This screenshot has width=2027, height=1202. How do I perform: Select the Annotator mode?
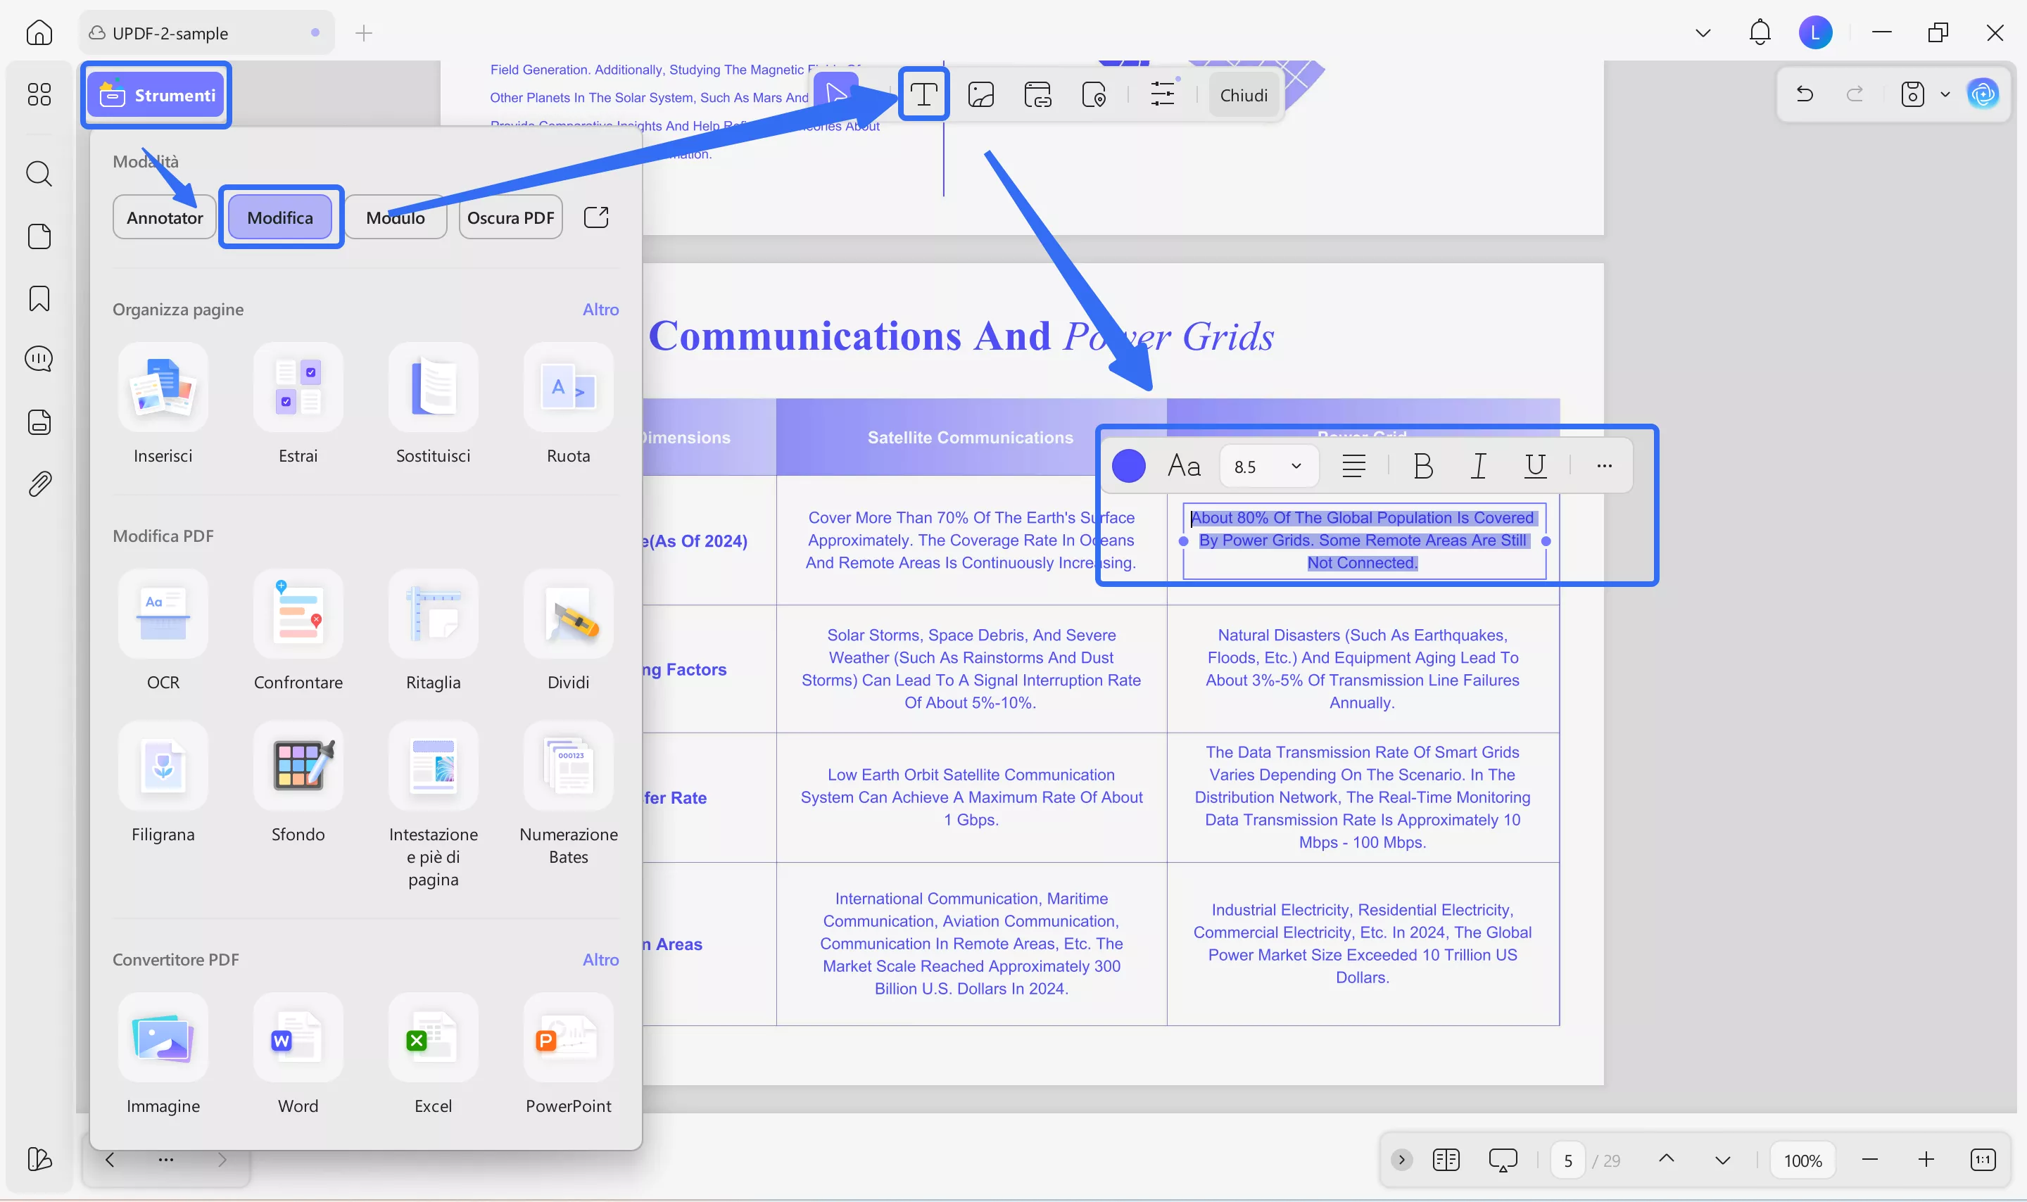pos(165,217)
